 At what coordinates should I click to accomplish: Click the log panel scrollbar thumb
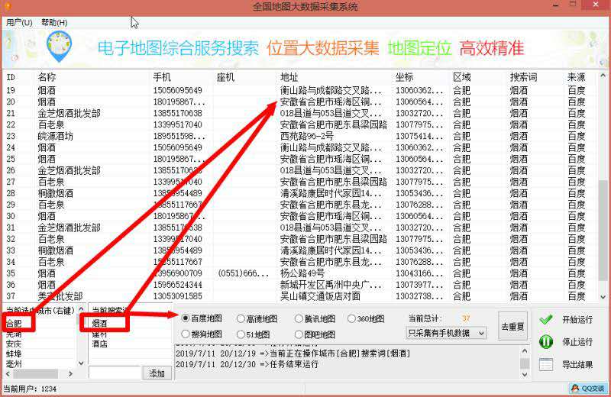[525, 363]
